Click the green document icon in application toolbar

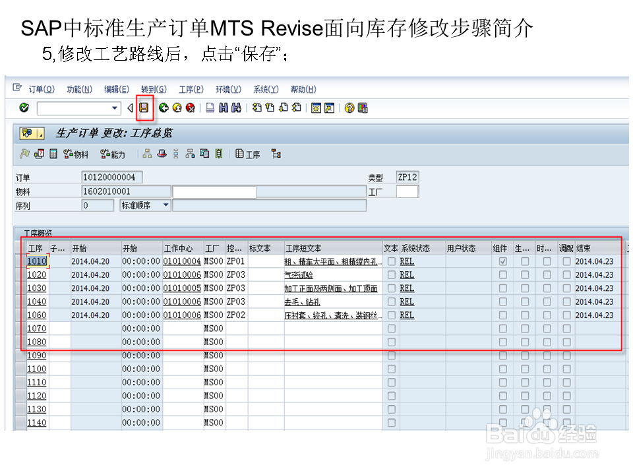point(219,154)
